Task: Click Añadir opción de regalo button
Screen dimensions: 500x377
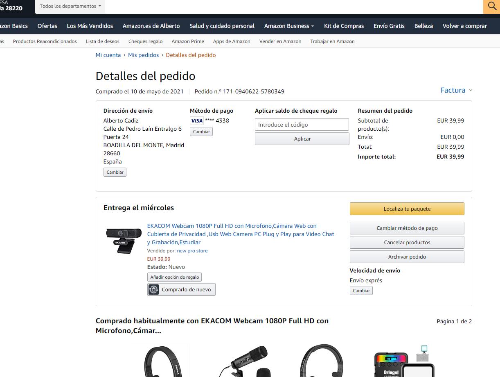Action: (x=174, y=277)
